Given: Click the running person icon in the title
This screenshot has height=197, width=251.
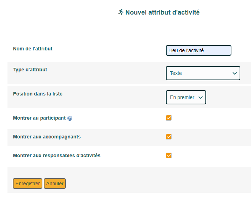Looking at the screenshot, I should click(121, 12).
